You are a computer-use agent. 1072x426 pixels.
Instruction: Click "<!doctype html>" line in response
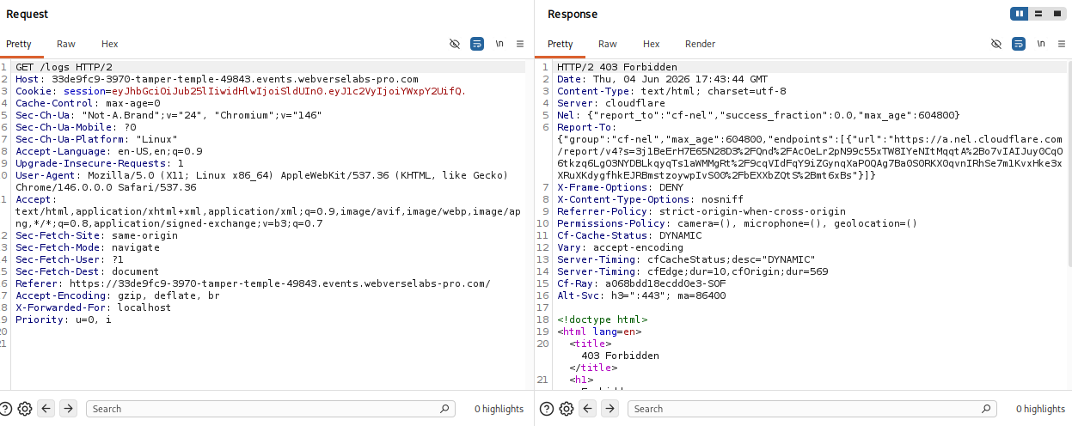[x=602, y=319]
